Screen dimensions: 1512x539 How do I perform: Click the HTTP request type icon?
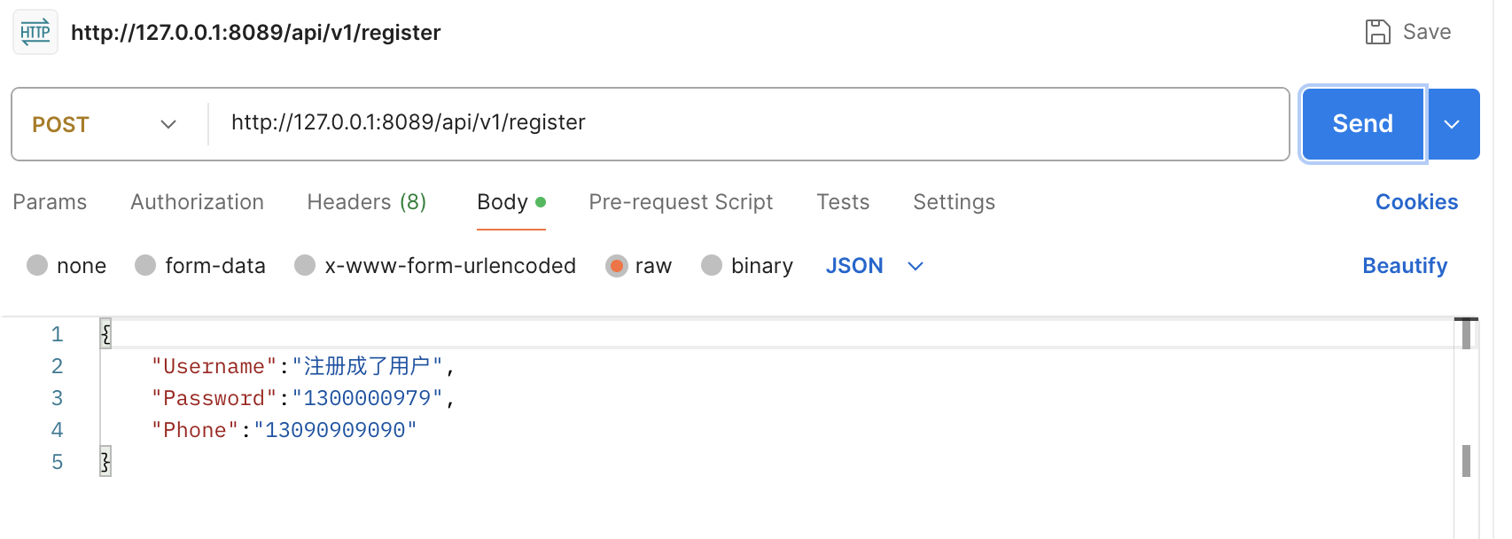tap(35, 33)
